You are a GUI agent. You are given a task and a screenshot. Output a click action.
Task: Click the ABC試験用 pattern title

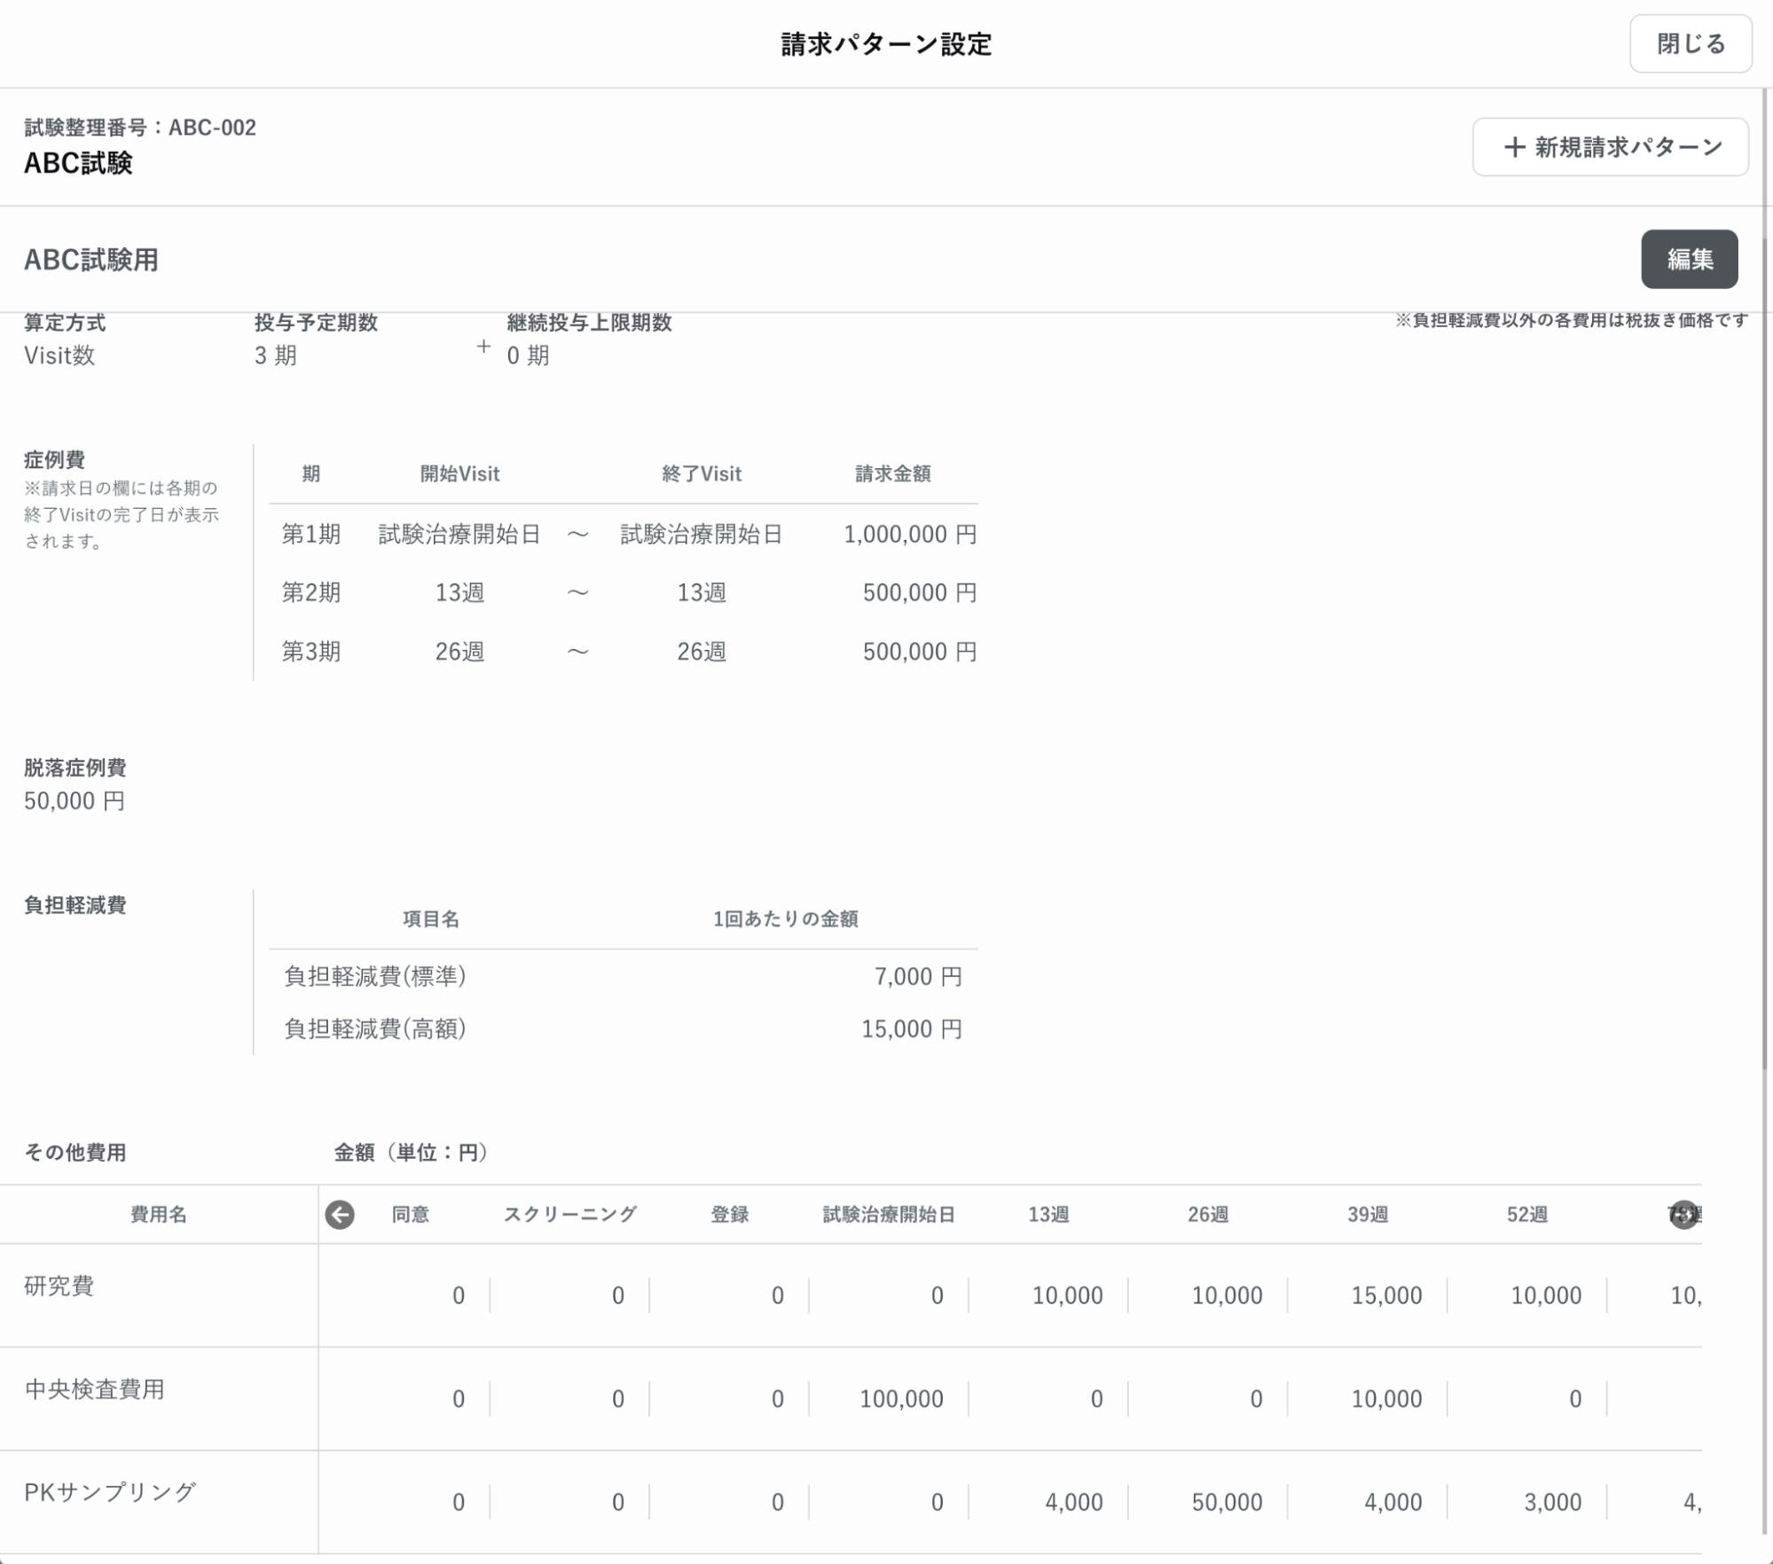pos(91,260)
